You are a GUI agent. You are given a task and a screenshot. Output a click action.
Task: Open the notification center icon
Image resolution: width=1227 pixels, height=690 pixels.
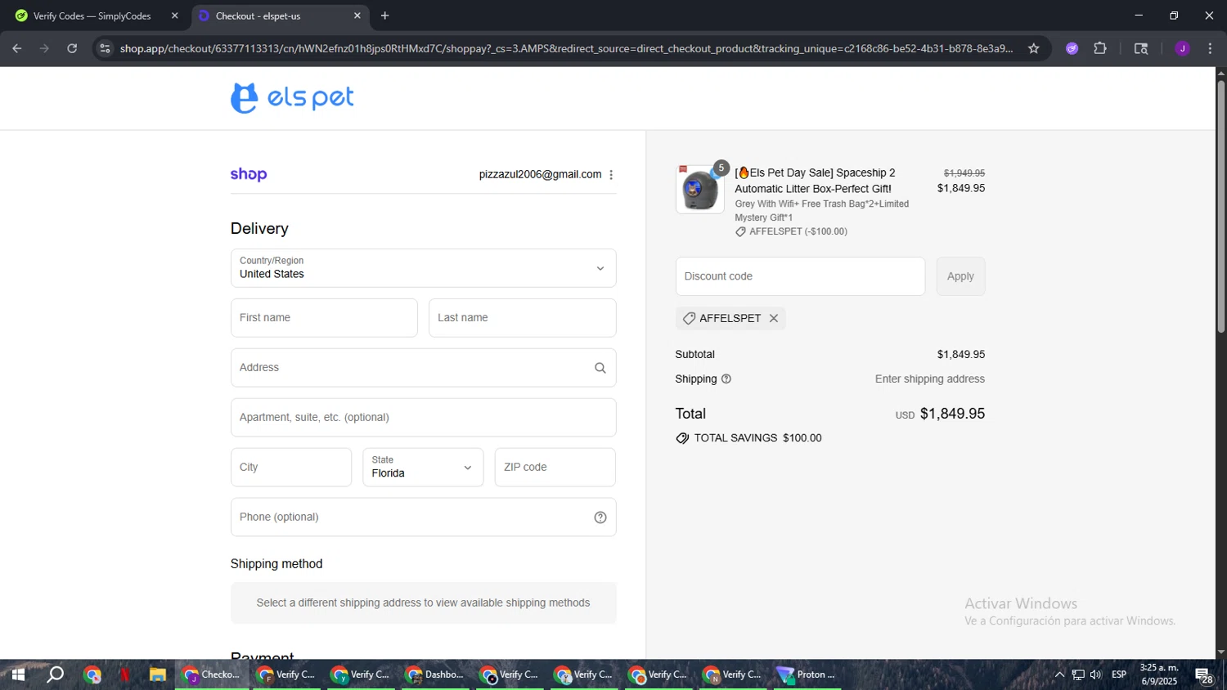[1204, 675]
